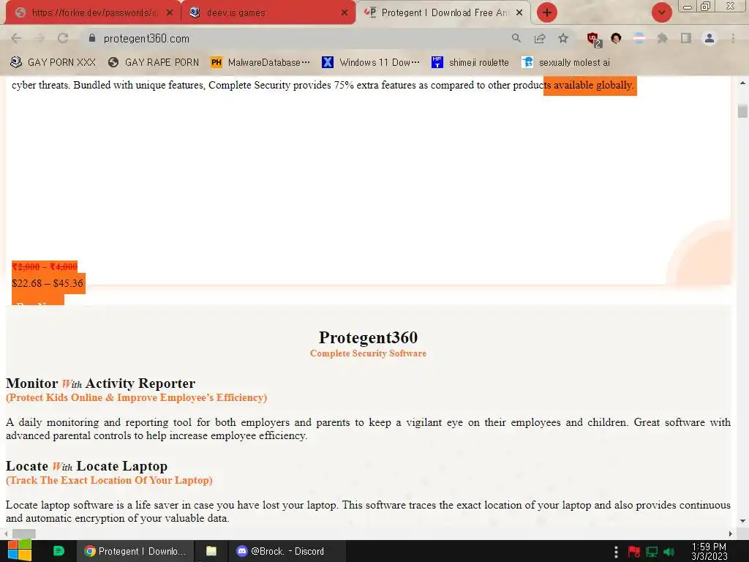
Task: Open the tab search dropdown arrow
Action: (x=661, y=12)
